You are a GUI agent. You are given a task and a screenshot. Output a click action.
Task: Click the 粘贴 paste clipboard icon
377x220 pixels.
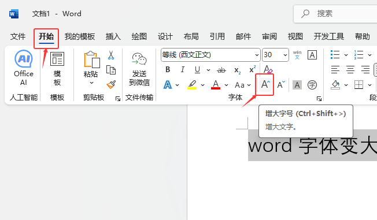coord(92,59)
